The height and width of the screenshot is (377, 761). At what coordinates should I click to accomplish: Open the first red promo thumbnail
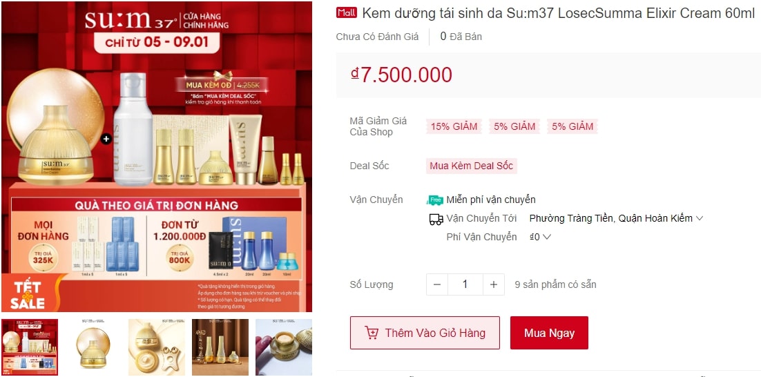point(30,347)
